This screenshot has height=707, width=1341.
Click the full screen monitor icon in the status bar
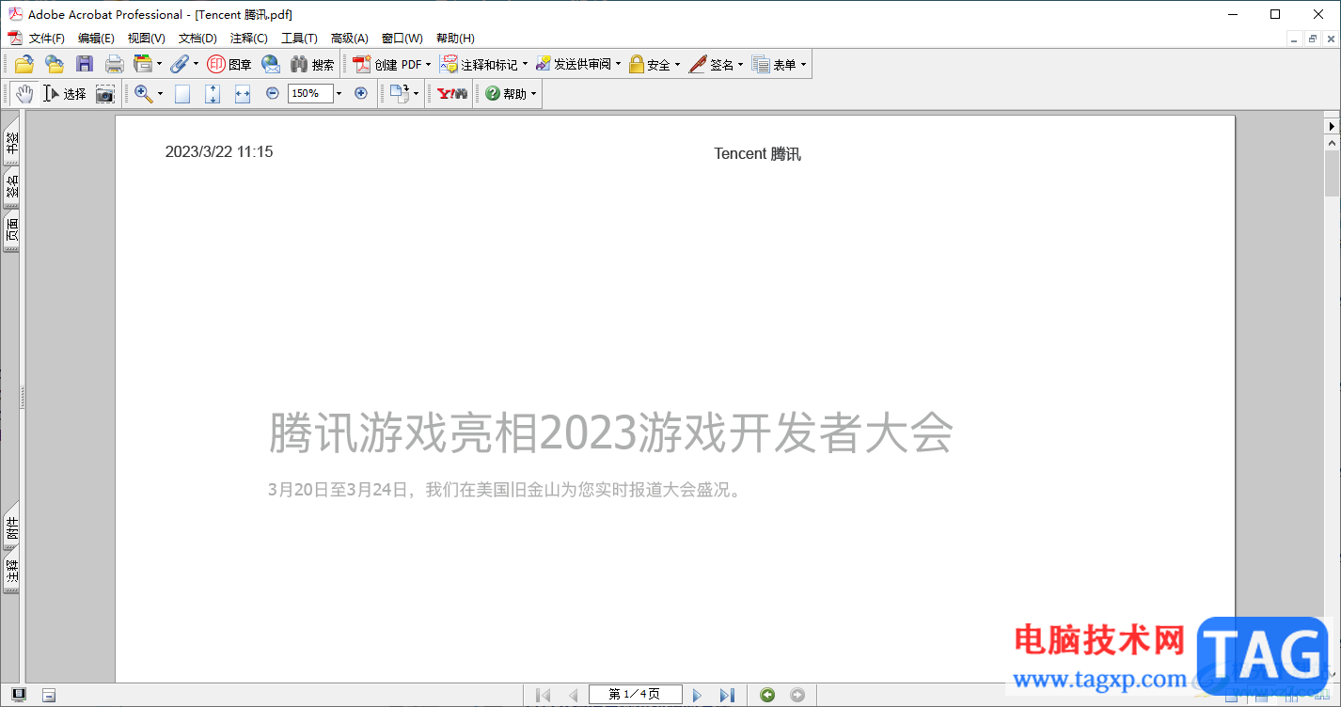[19, 695]
